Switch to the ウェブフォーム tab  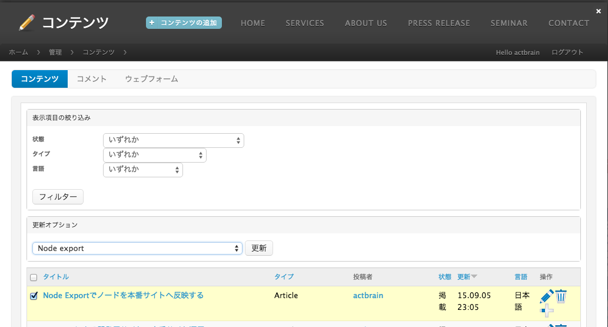click(151, 79)
